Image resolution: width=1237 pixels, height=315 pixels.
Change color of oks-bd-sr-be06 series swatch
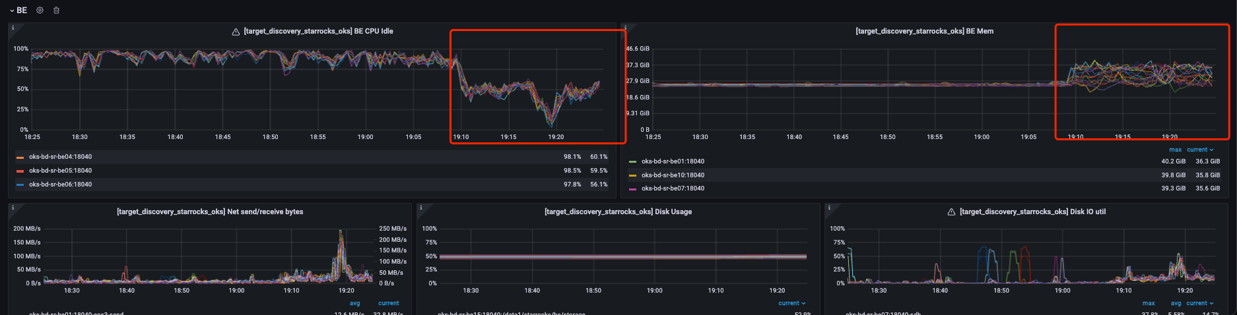tap(20, 185)
